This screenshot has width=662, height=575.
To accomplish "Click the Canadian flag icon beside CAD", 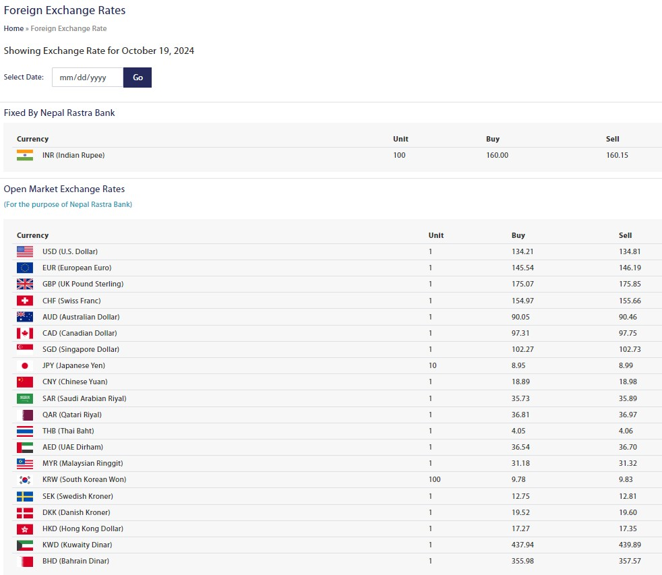I will click(x=25, y=333).
